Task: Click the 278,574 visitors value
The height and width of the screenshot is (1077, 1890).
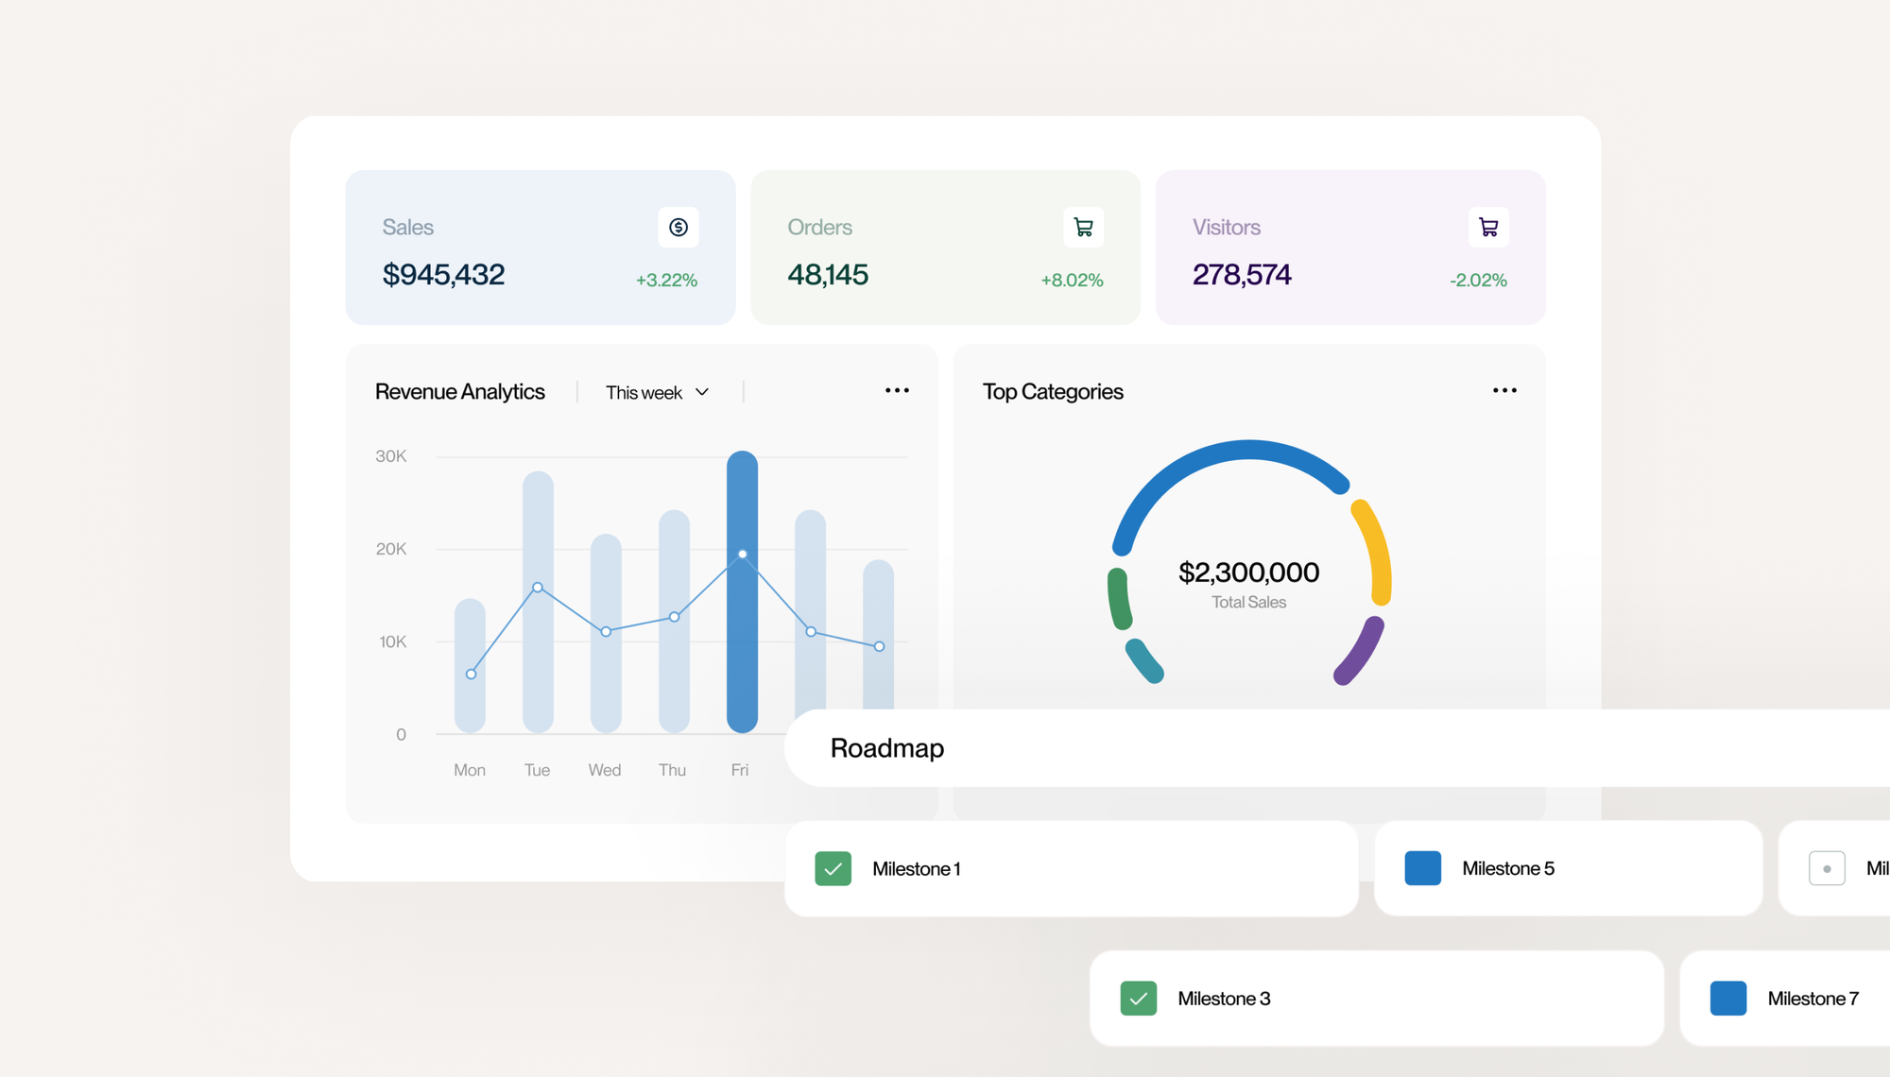Action: point(1242,275)
